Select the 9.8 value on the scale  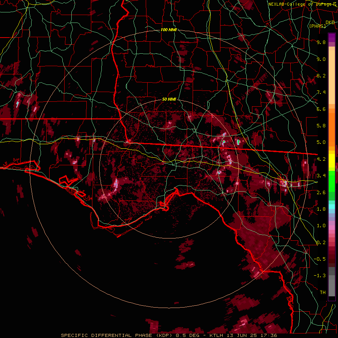321,42
